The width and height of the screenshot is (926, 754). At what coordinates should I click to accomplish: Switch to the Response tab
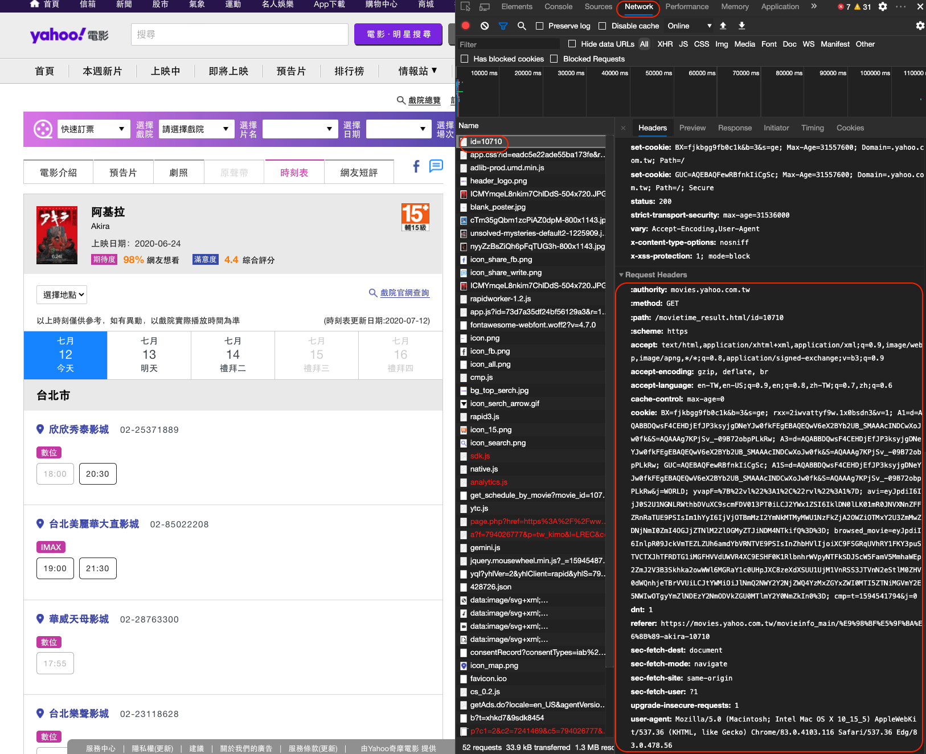tap(735, 128)
